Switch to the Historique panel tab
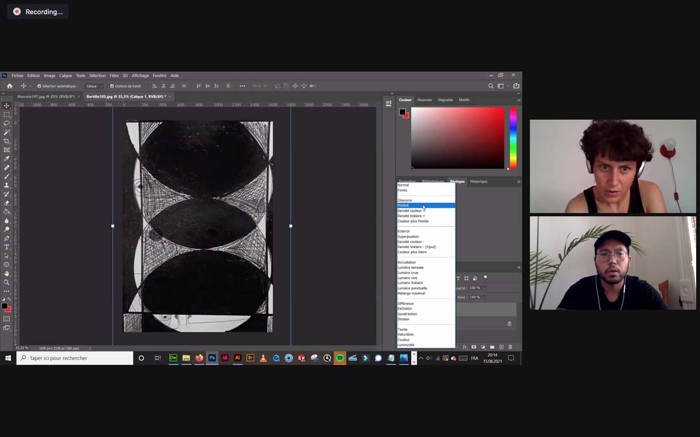The image size is (700, 437). pos(478,181)
